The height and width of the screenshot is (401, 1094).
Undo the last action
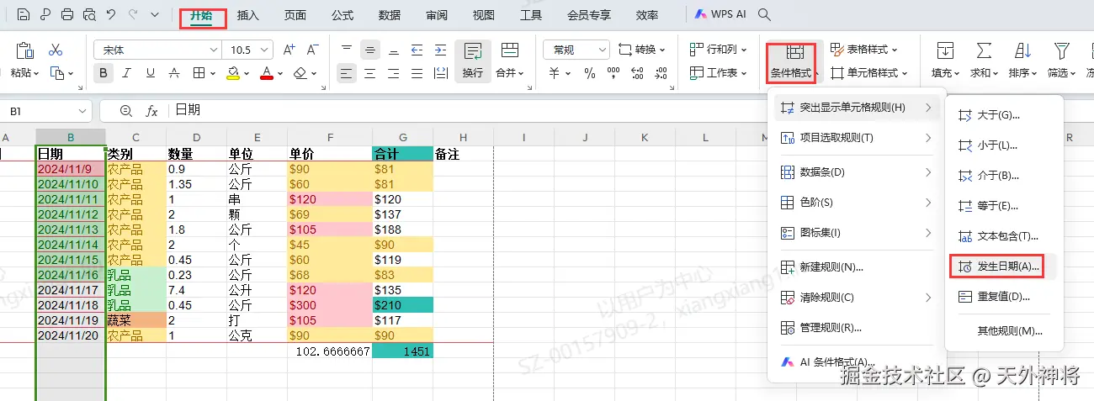pyautogui.click(x=111, y=15)
